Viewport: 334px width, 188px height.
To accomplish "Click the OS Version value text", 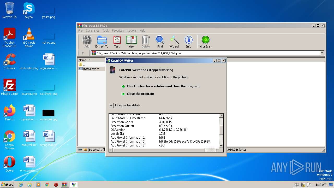I will pos(173,130).
